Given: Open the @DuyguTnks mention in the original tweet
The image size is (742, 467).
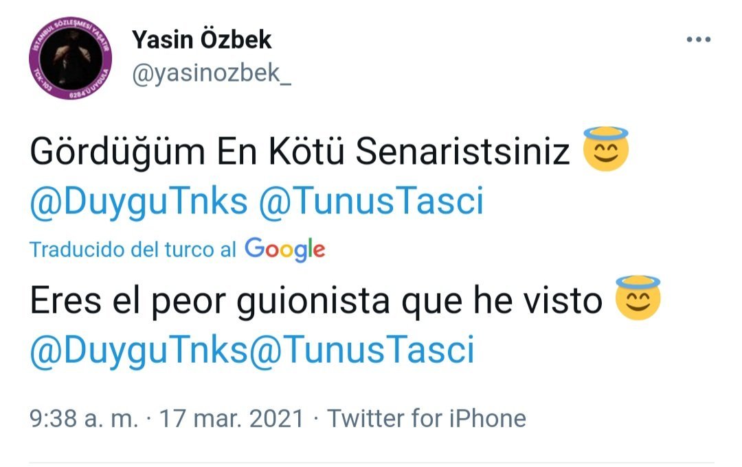Looking at the screenshot, I should click(138, 202).
